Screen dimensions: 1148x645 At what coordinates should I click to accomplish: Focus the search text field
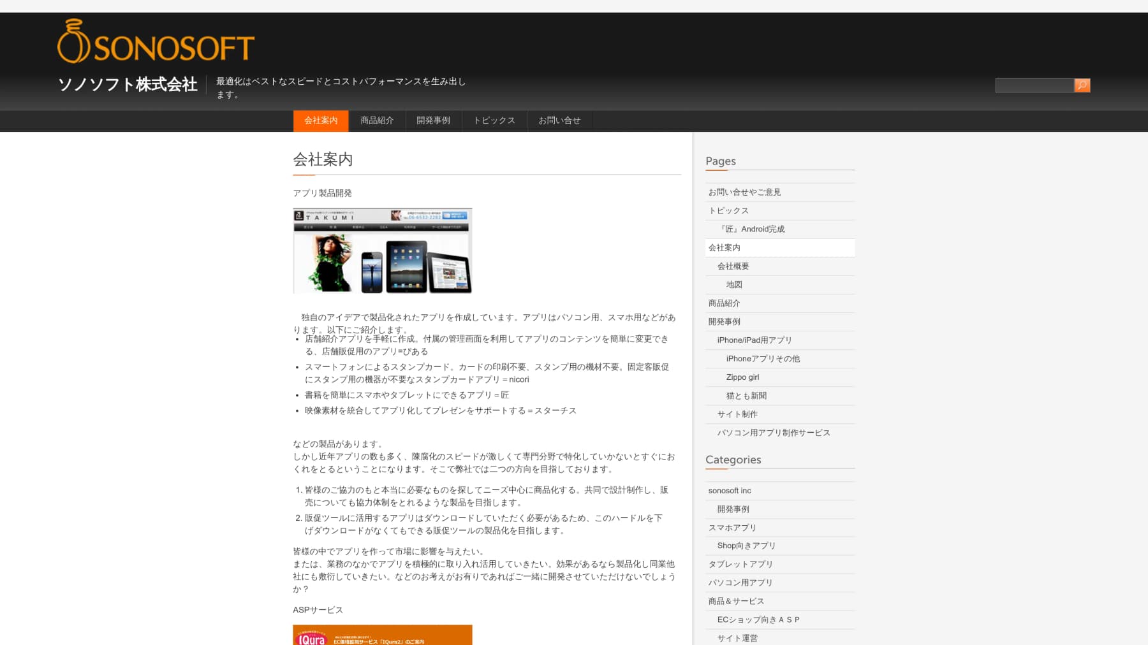(1034, 85)
